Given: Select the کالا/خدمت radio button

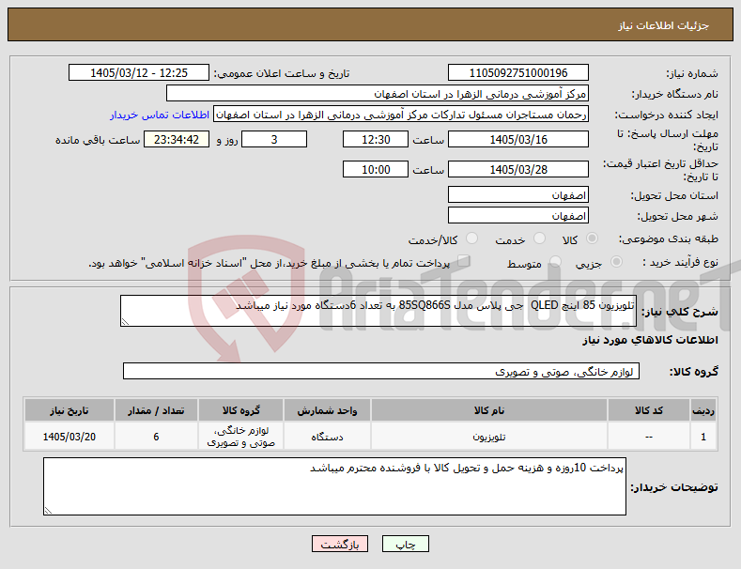Looking at the screenshot, I should pyautogui.click(x=471, y=238).
